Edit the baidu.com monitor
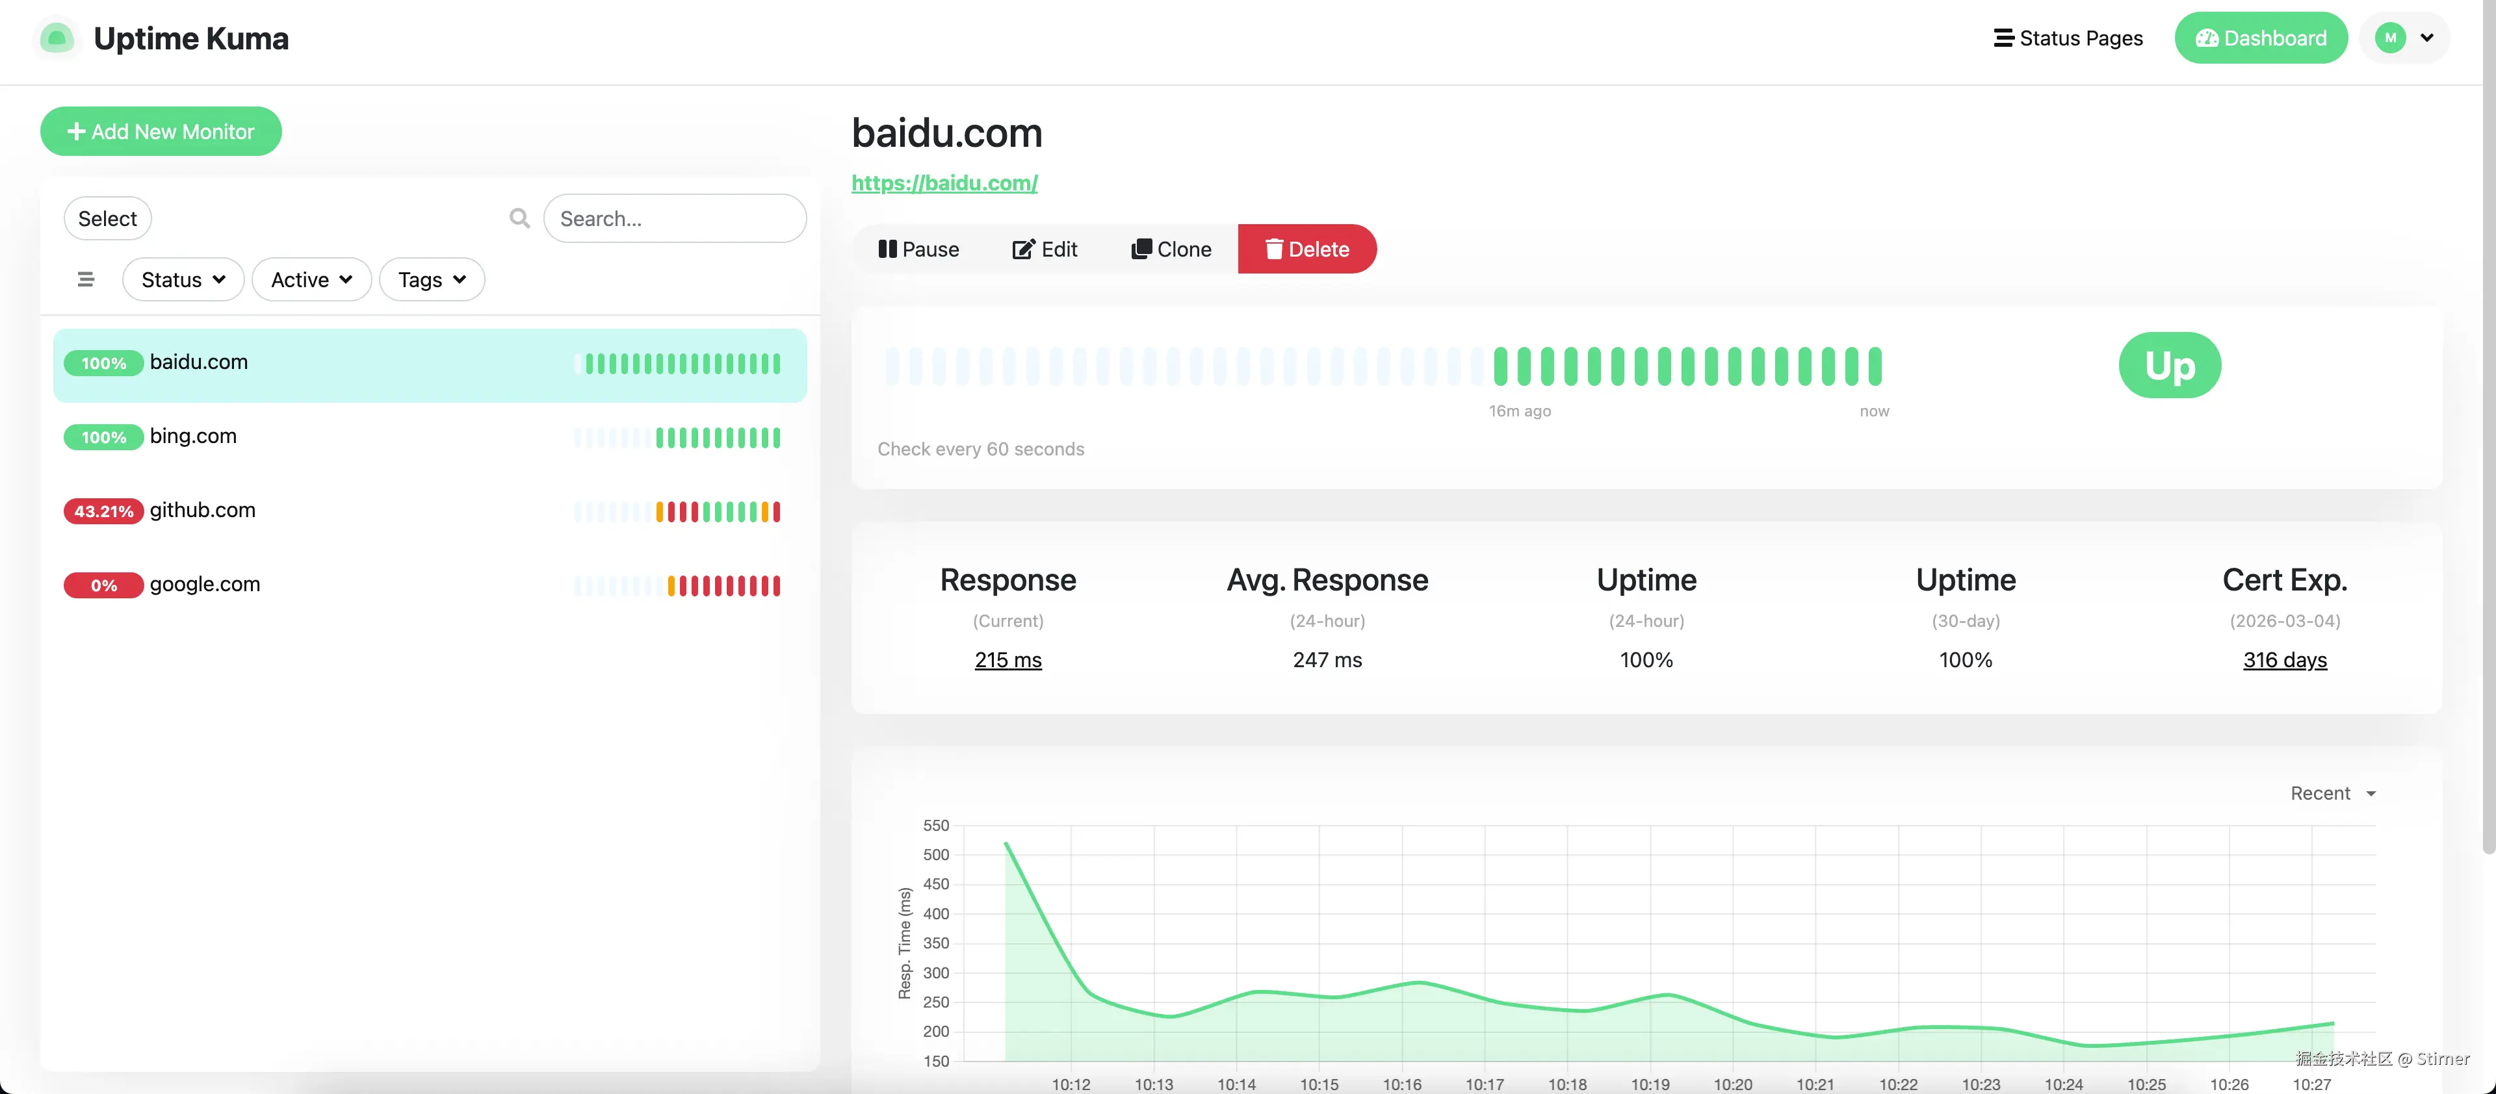Image resolution: width=2496 pixels, height=1094 pixels. (x=1045, y=249)
